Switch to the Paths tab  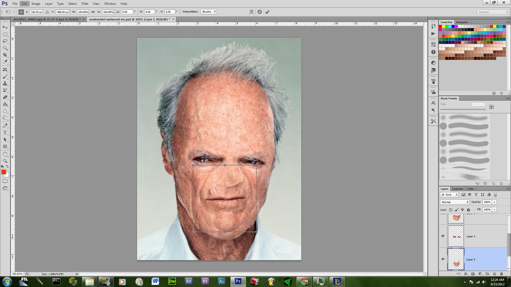(471, 189)
